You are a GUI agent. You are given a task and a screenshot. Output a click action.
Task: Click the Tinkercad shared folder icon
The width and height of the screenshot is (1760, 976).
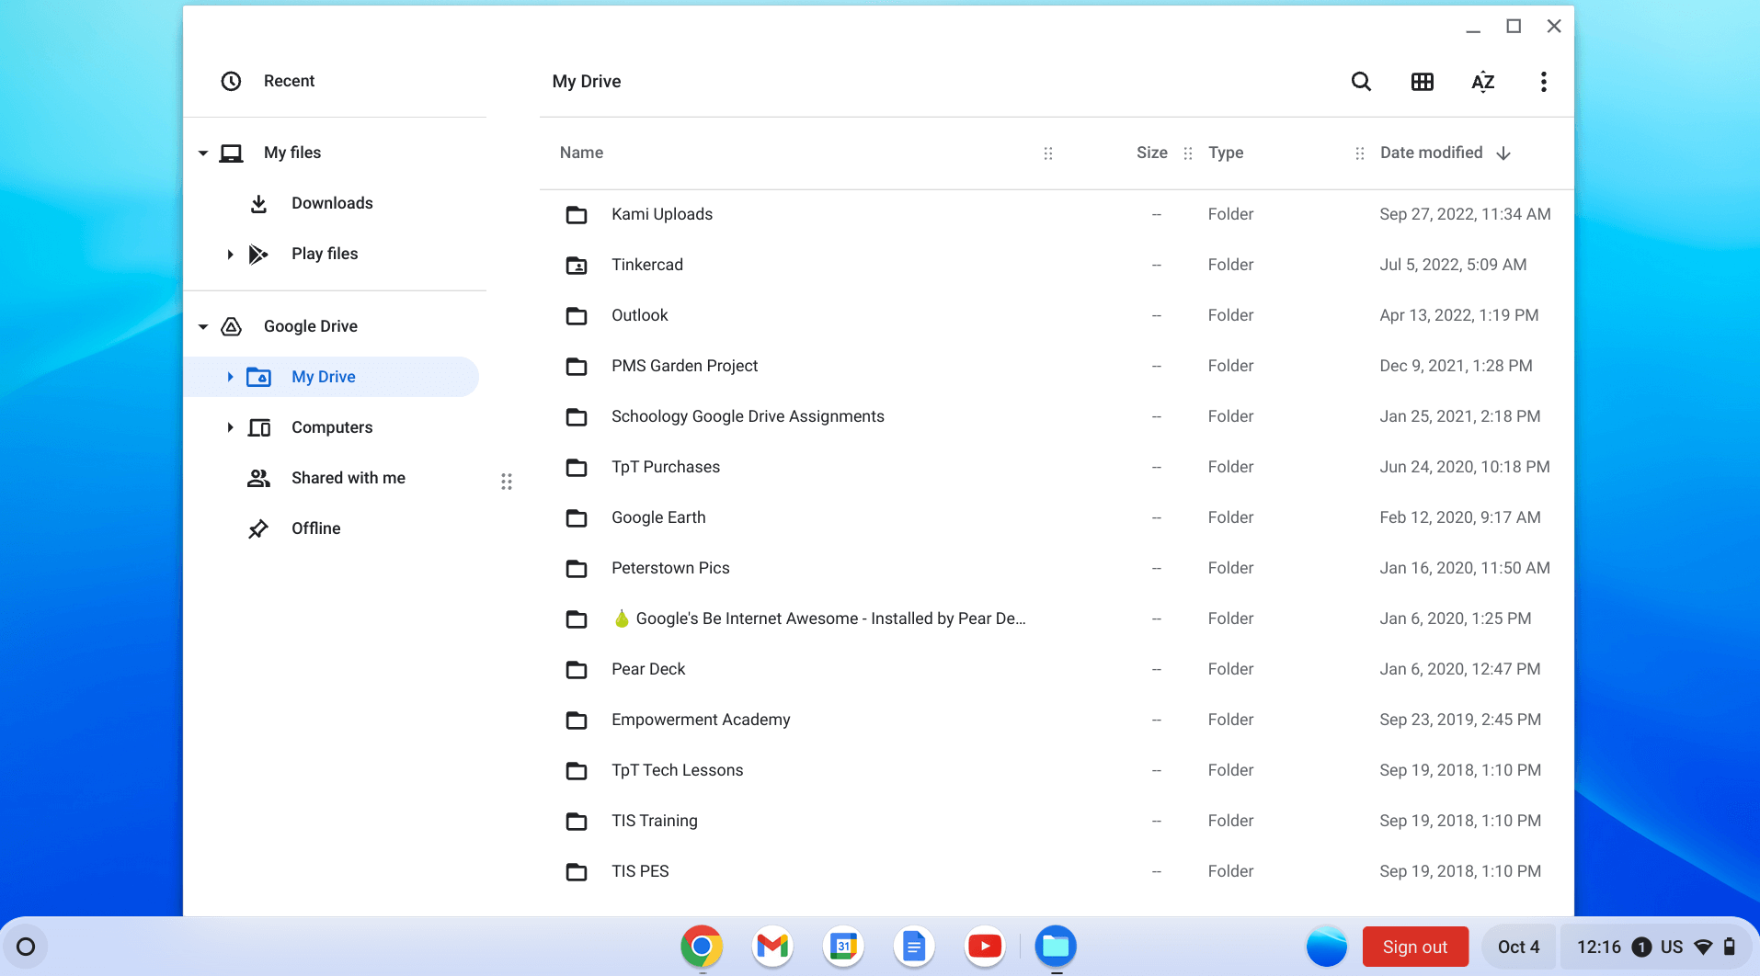pos(577,266)
